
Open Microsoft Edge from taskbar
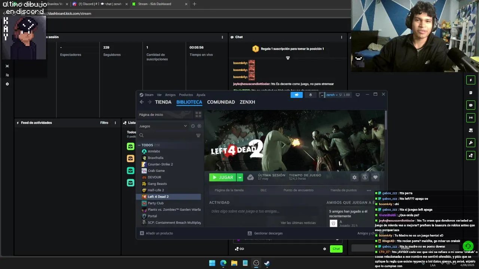click(x=223, y=263)
